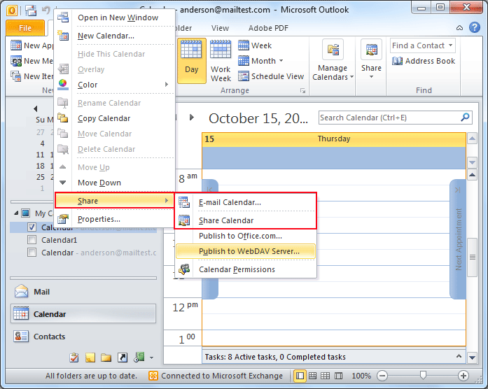Open the Month dropdown arrow

coord(281,61)
